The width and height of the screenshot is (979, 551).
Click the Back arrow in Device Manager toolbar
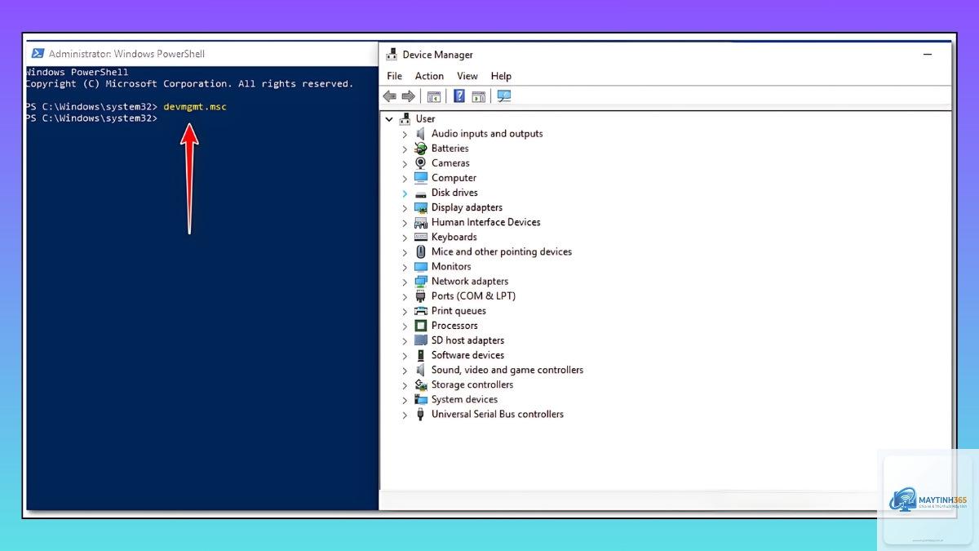[390, 96]
